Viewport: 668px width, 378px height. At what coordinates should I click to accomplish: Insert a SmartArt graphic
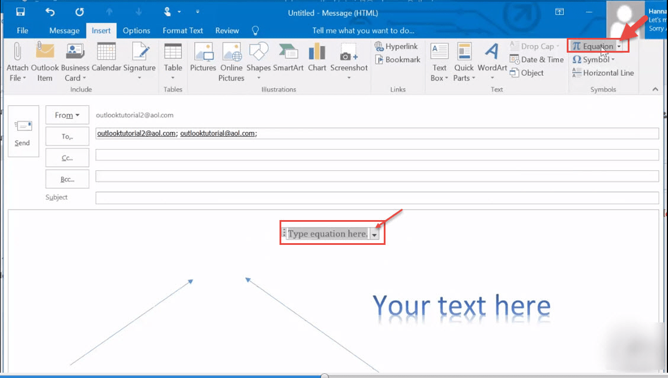click(x=288, y=57)
